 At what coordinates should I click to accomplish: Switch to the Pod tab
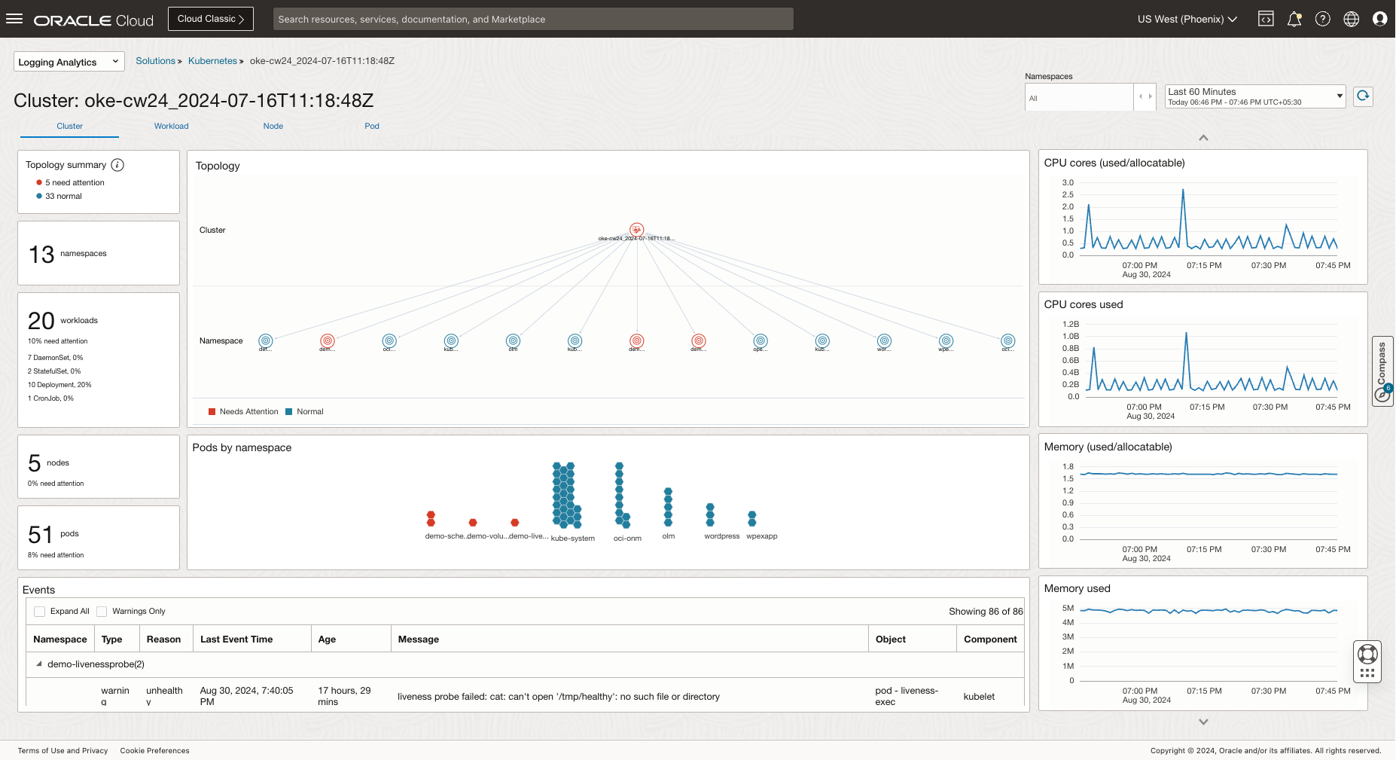click(x=371, y=126)
